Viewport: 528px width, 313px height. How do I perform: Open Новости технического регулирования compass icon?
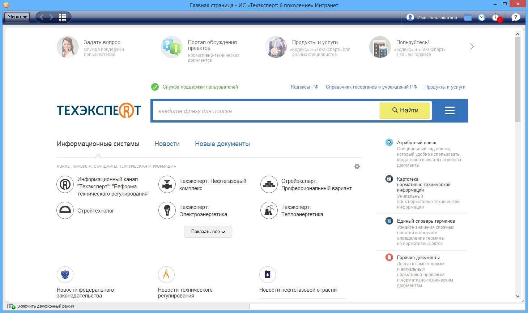pyautogui.click(x=166, y=275)
